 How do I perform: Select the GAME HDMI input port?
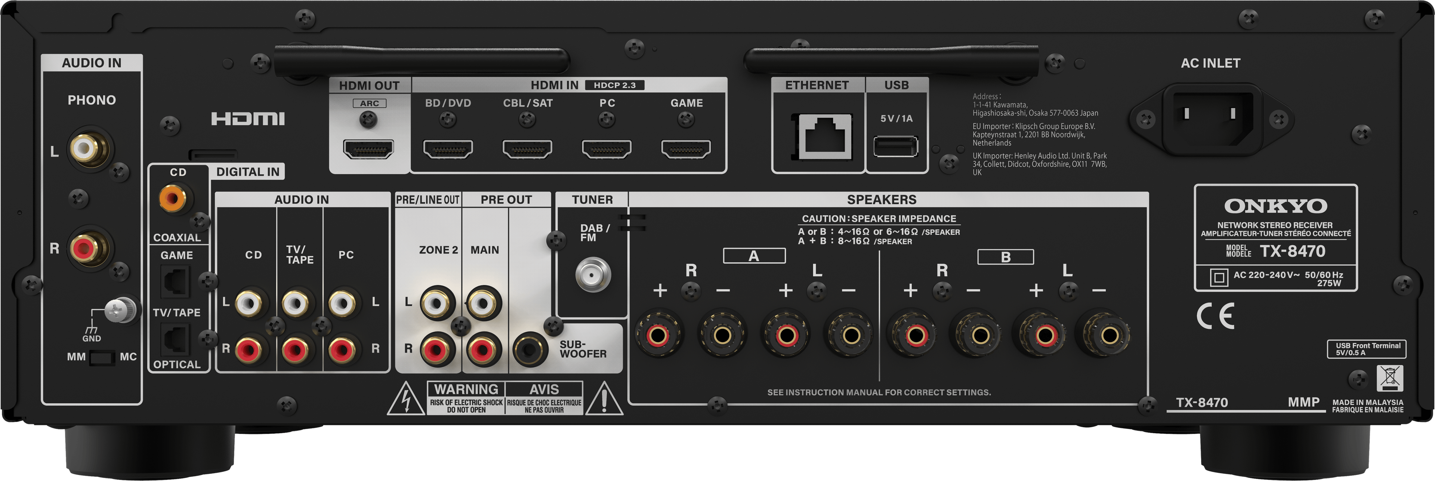[x=686, y=149]
